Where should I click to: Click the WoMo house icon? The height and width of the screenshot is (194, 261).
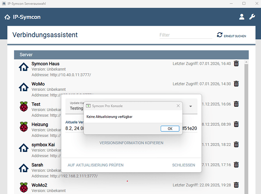coord(24,87)
